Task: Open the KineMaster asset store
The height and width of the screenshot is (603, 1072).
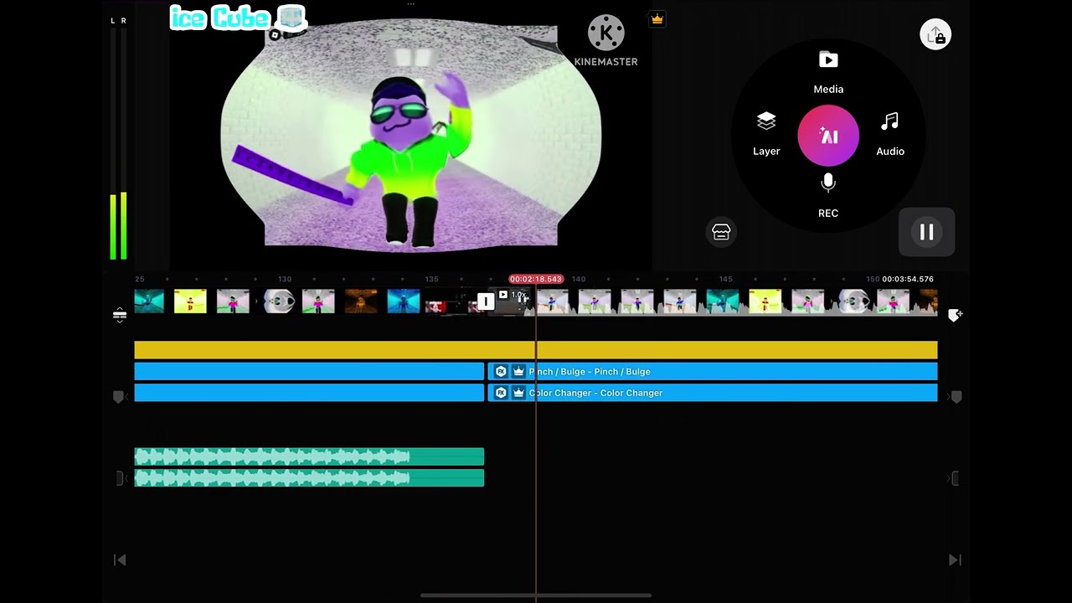Action: [x=721, y=232]
